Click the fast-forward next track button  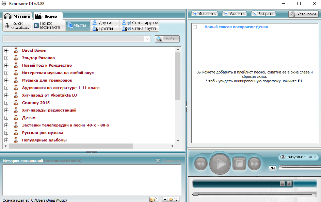255,164
